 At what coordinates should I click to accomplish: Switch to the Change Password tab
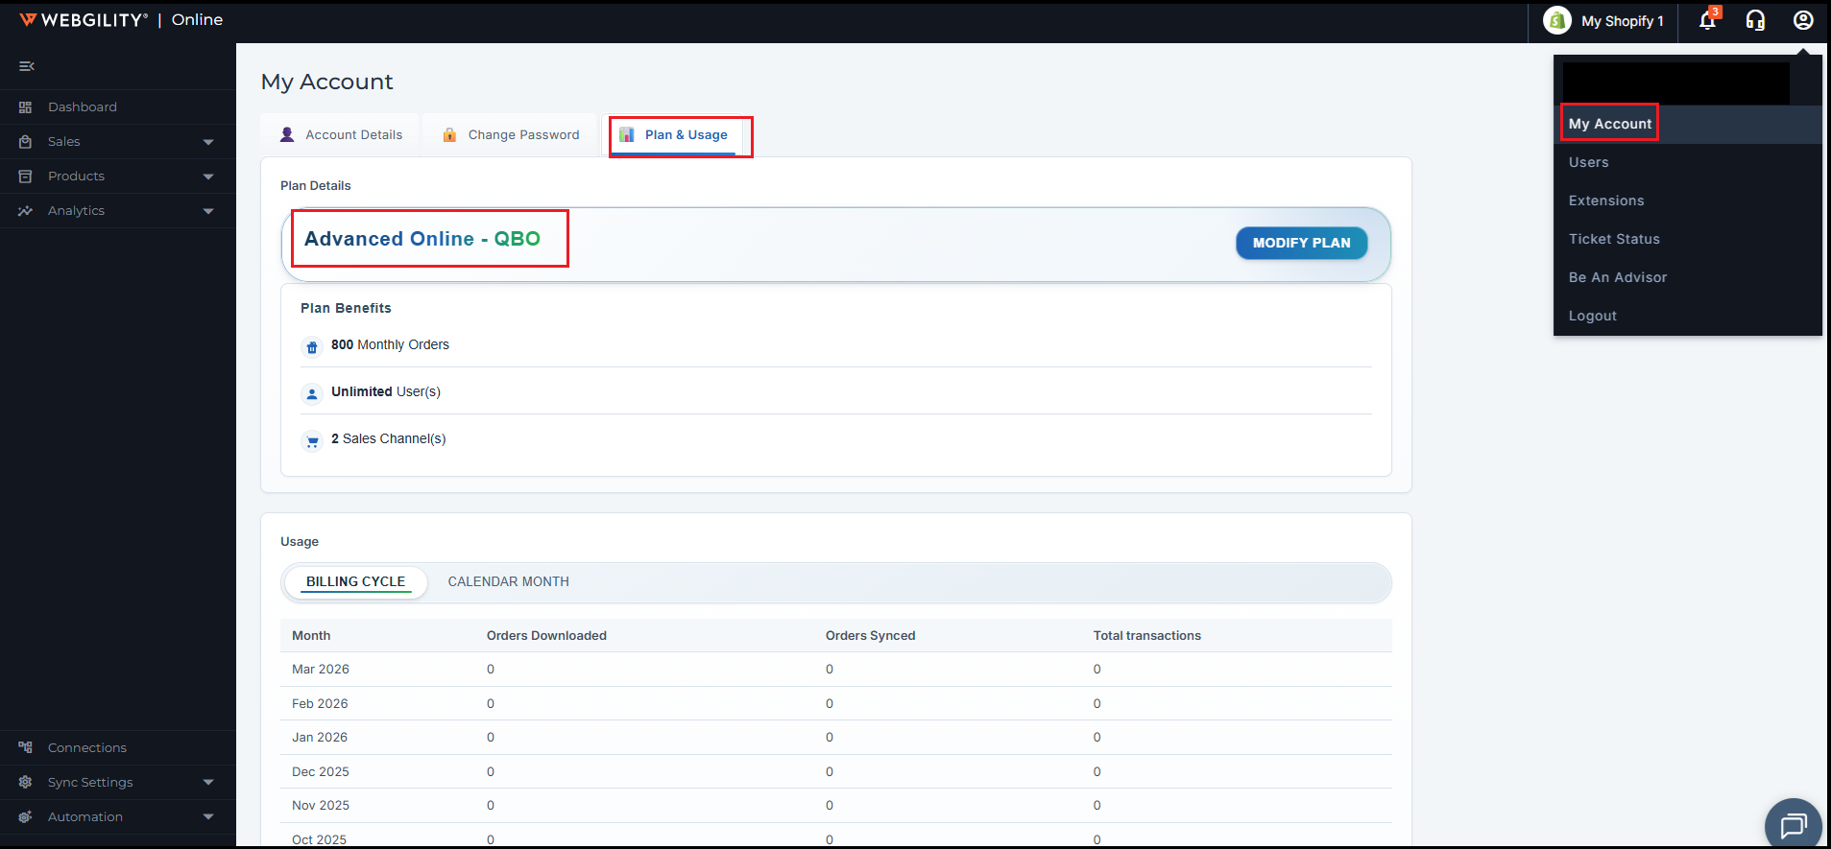(x=511, y=134)
